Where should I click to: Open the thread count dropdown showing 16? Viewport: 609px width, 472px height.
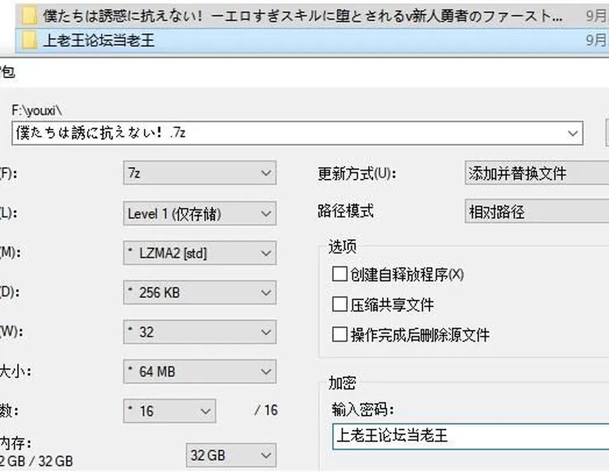coord(170,411)
